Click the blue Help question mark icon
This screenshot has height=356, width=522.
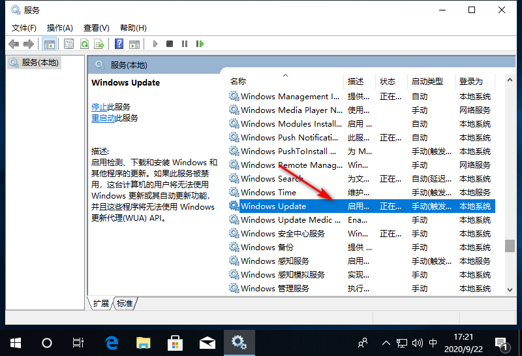(119, 44)
